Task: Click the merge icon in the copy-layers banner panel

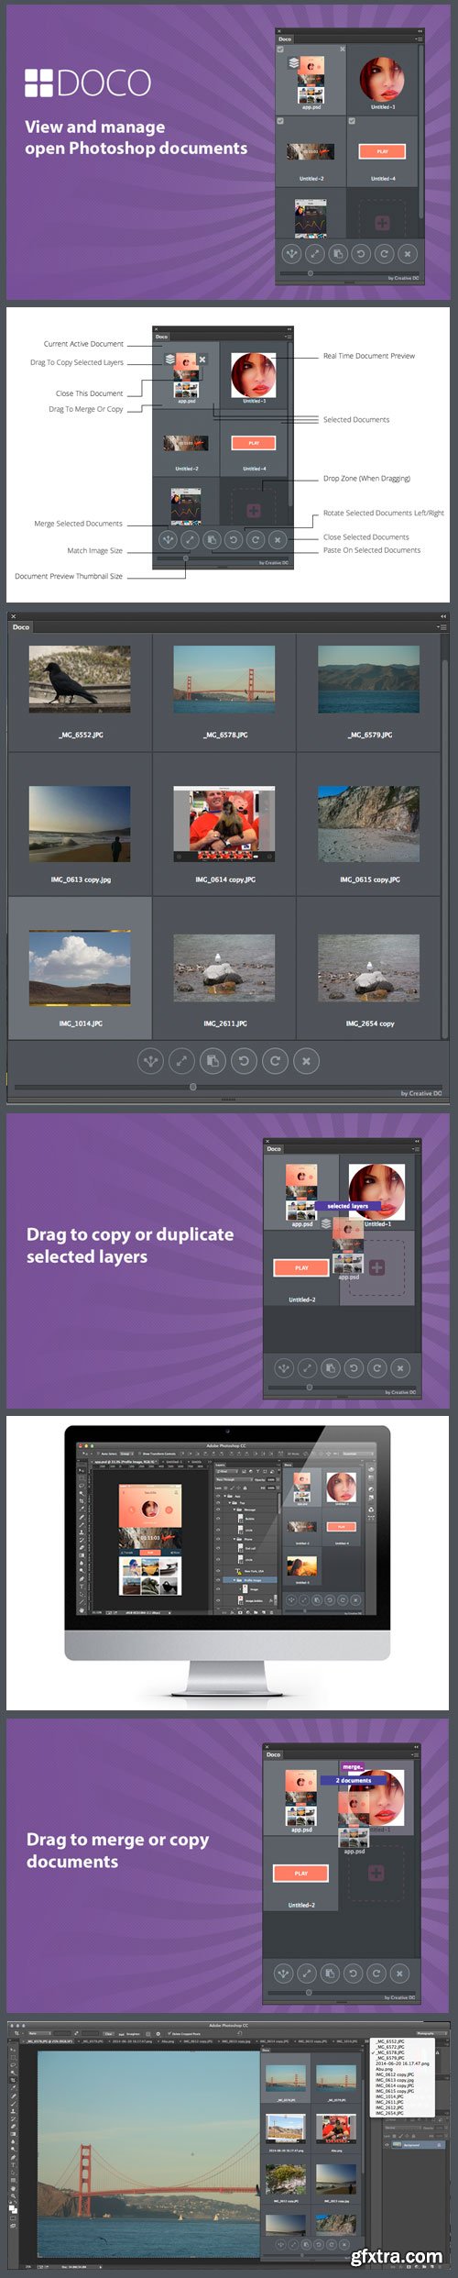Action: coord(284,1368)
